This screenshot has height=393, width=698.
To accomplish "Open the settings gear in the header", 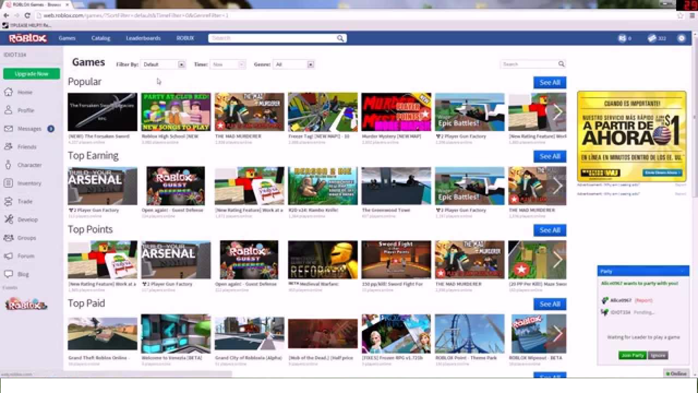I will [x=681, y=38].
